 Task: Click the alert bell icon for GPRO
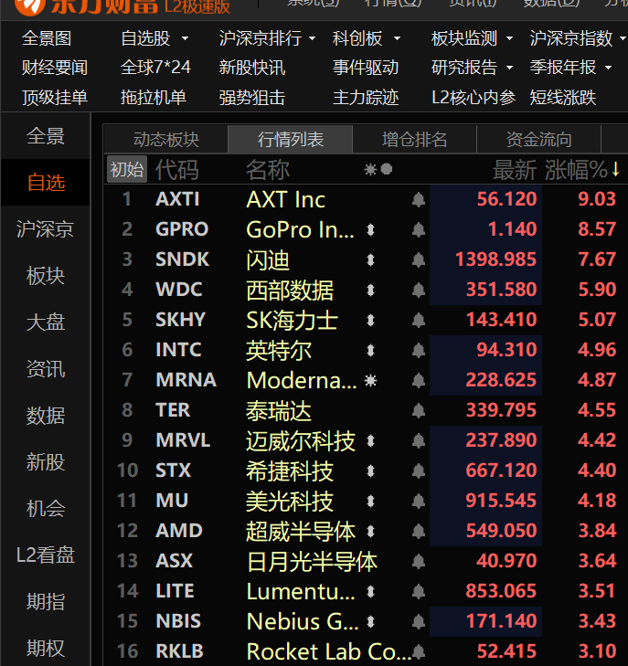click(419, 230)
